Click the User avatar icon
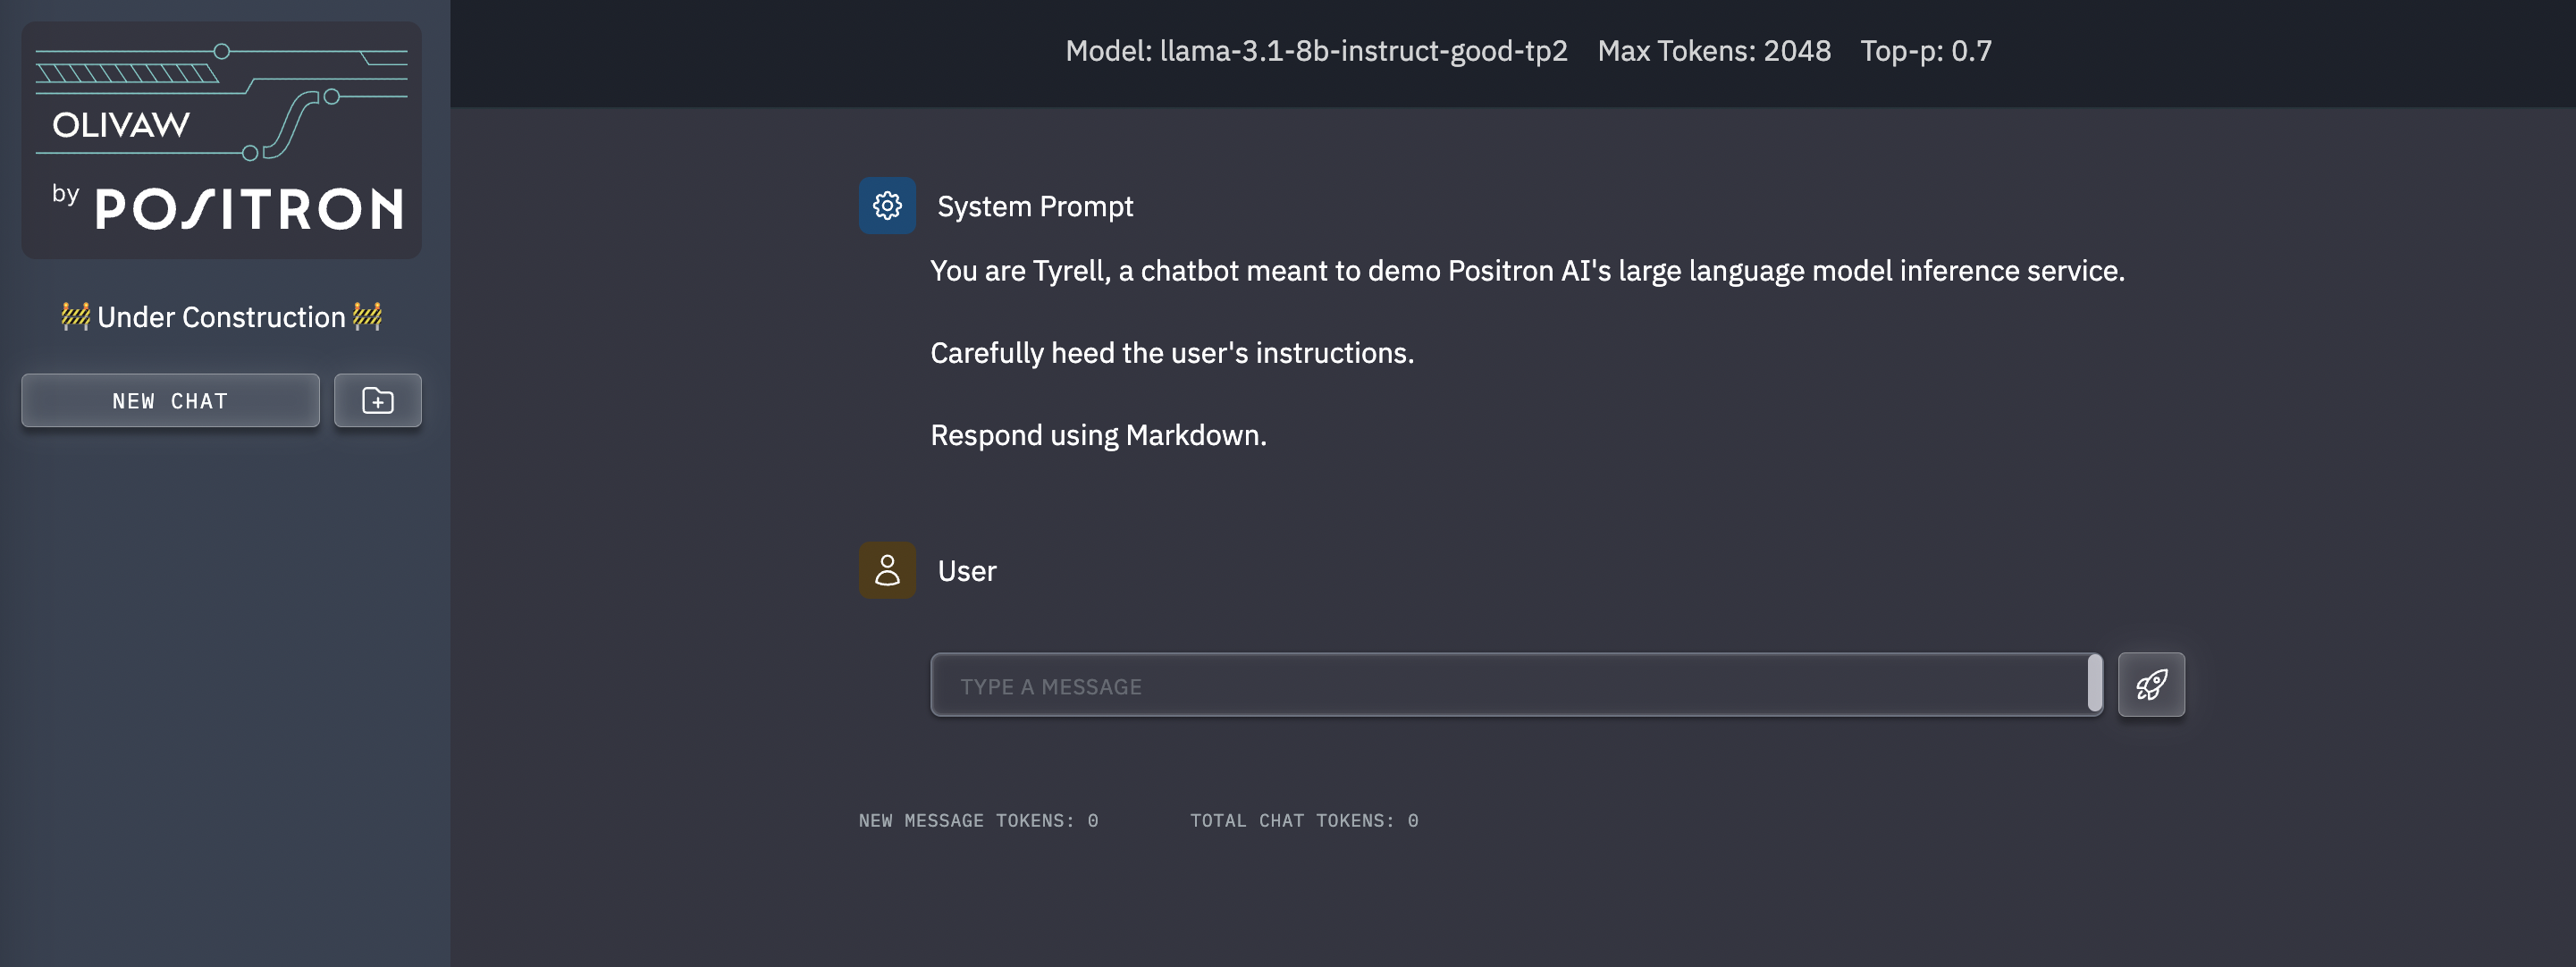The image size is (2576, 967). (887, 570)
